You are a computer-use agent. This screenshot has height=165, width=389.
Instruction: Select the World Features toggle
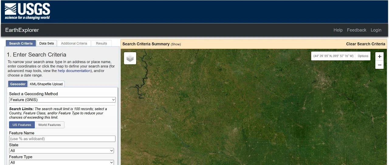coord(50,125)
